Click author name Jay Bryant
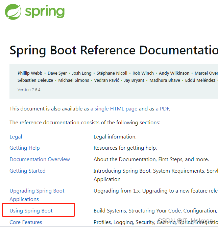The height and width of the screenshot is (227, 218). point(134,80)
